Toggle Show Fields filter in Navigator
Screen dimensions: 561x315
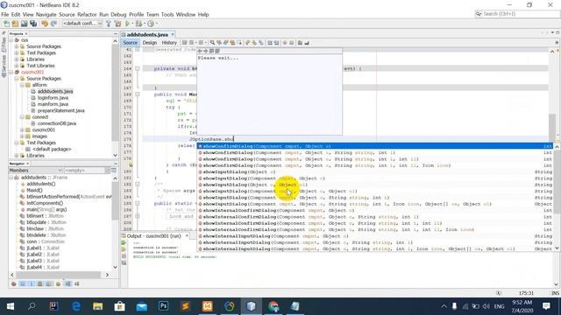coord(22,283)
